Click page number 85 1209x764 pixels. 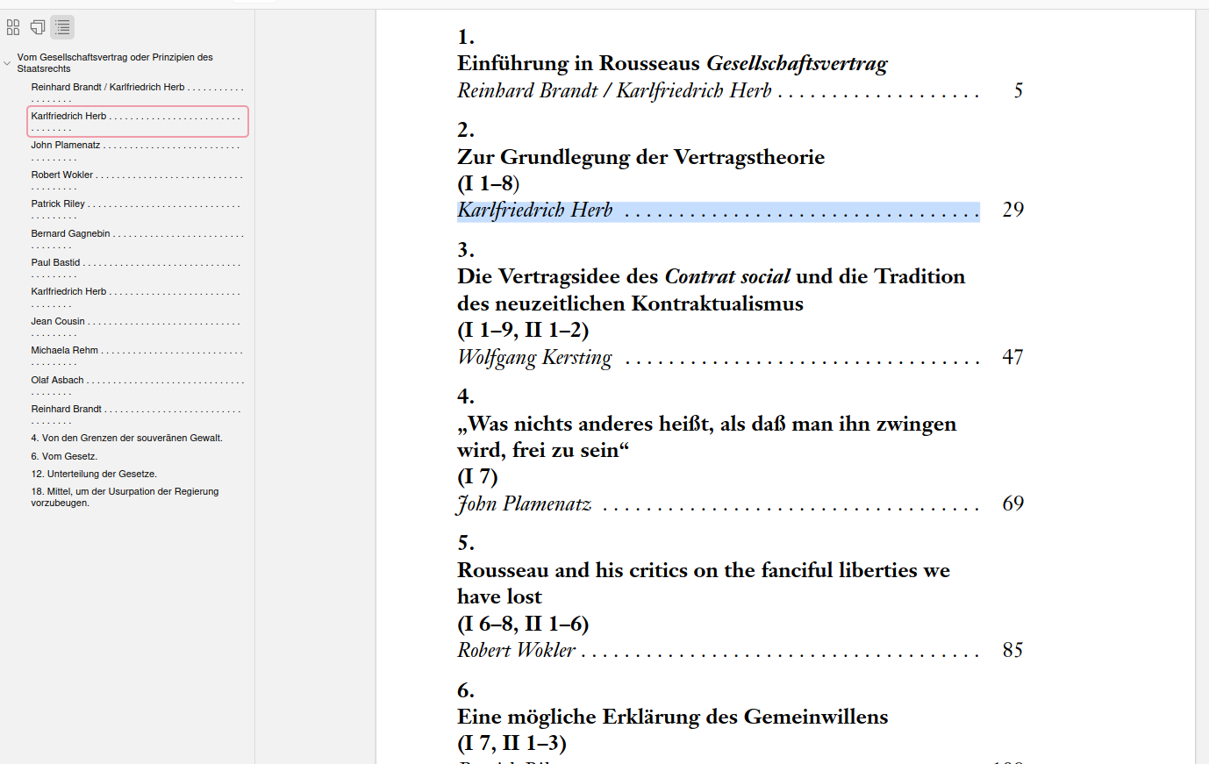tap(1013, 650)
